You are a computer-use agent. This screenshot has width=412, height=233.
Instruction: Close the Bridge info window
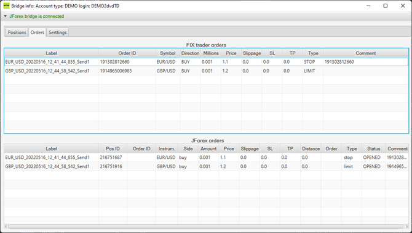pos(403,6)
